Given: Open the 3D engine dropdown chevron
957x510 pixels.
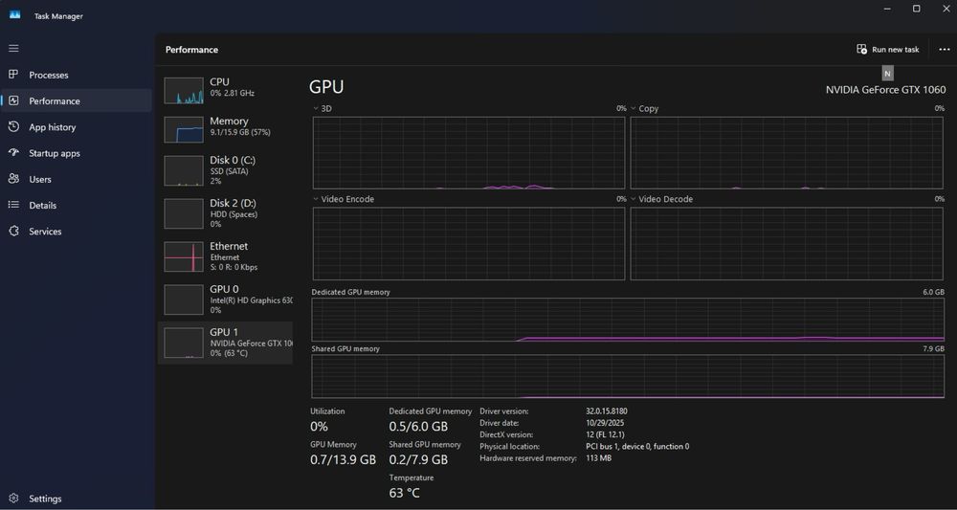Looking at the screenshot, I should coord(316,108).
